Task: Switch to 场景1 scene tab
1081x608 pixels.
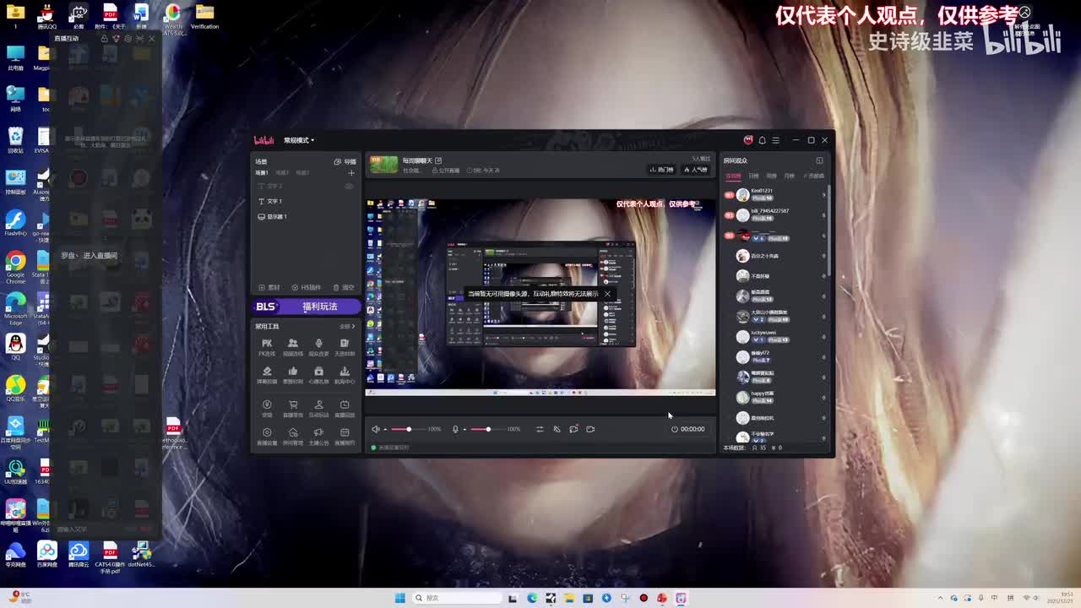Action: point(262,173)
